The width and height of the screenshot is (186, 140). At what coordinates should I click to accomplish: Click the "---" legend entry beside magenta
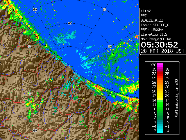point(166,65)
